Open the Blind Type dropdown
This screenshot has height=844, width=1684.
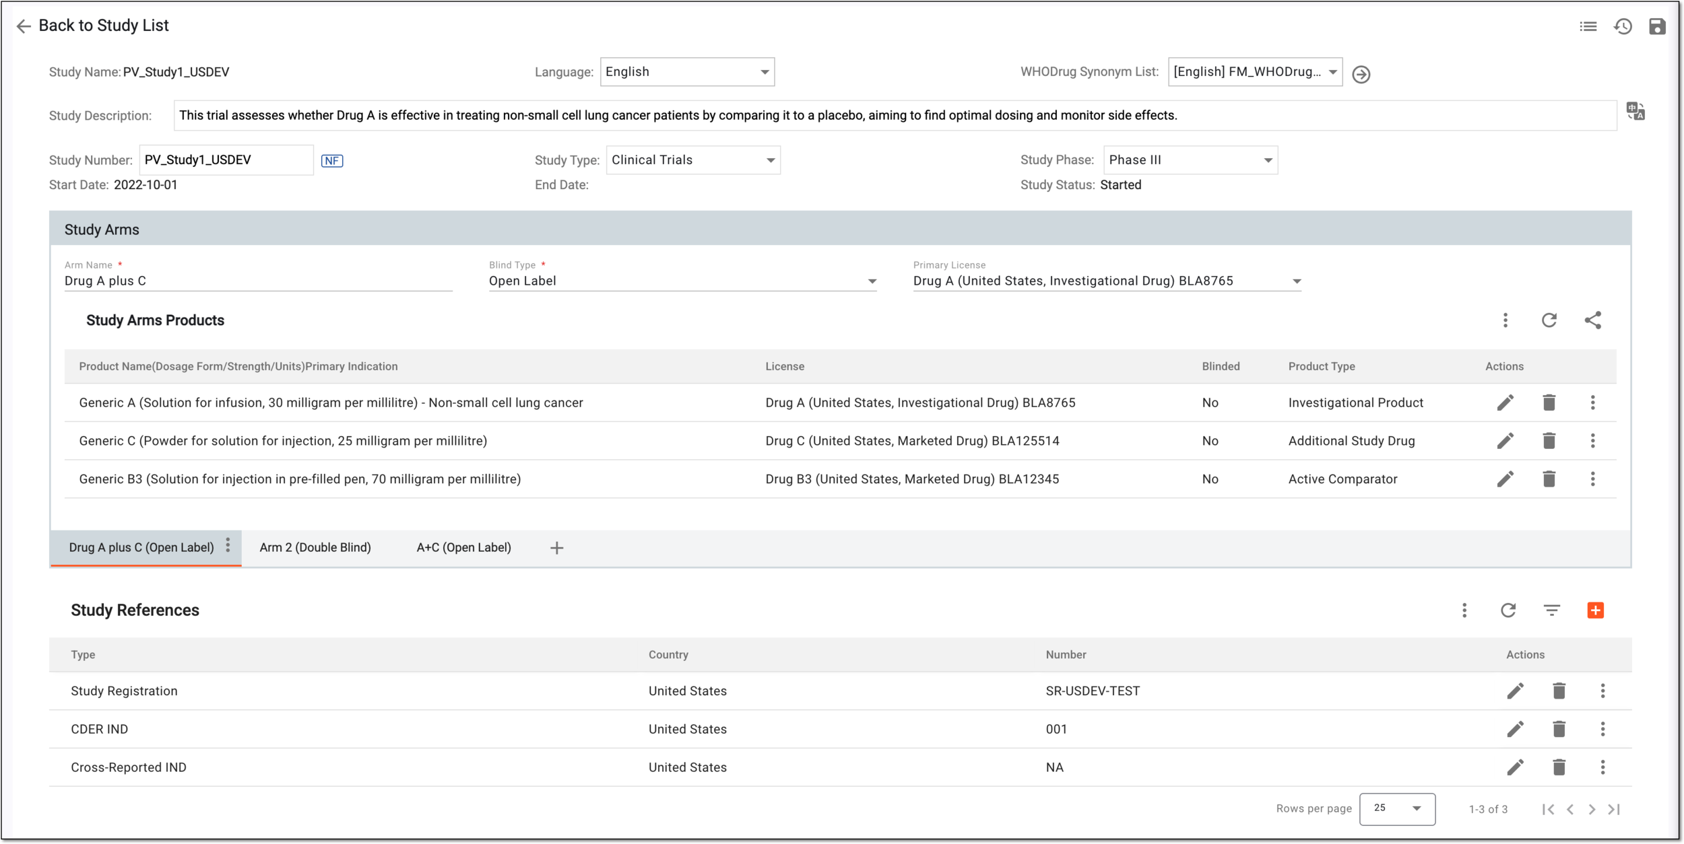682,281
